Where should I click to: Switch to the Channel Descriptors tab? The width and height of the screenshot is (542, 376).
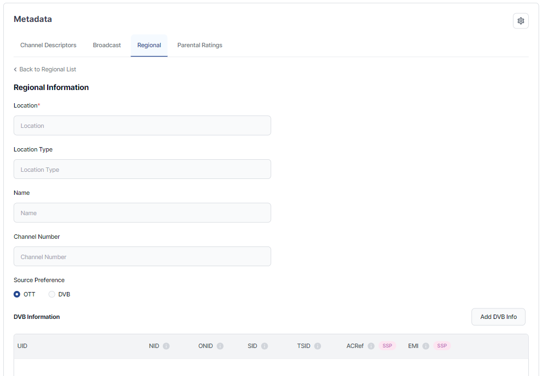(x=48, y=45)
